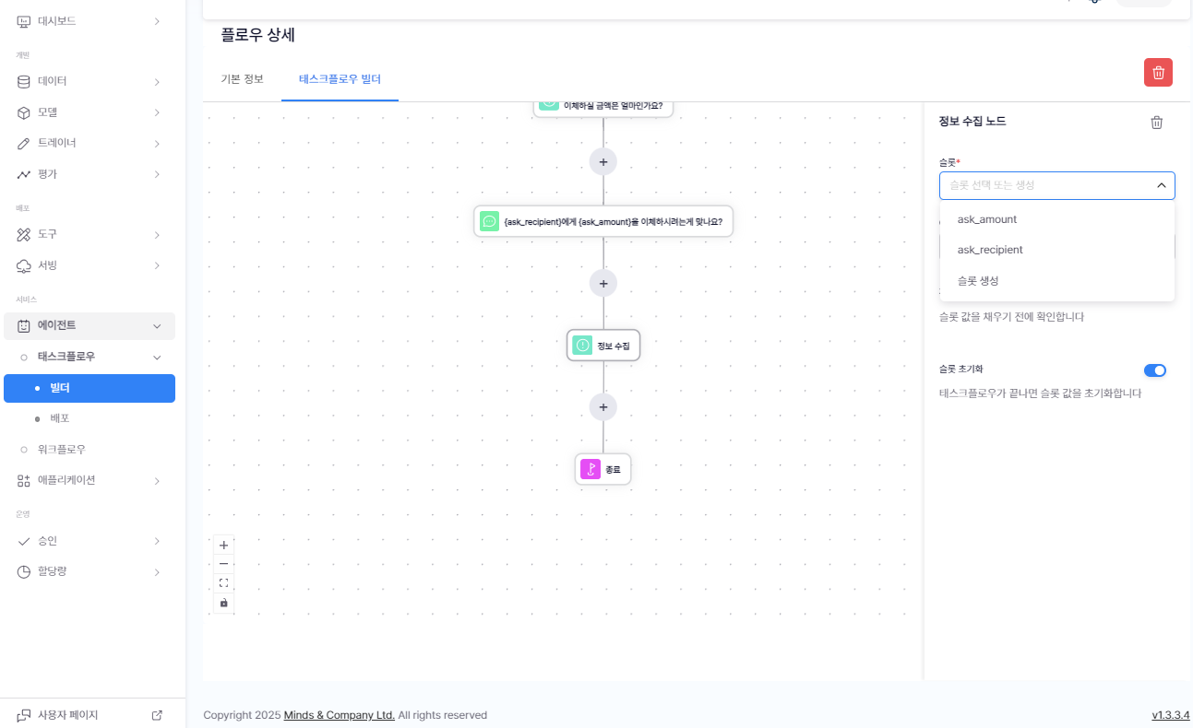
Task: Open the 슬롯 selection combo box
Action: pyautogui.click(x=1056, y=185)
